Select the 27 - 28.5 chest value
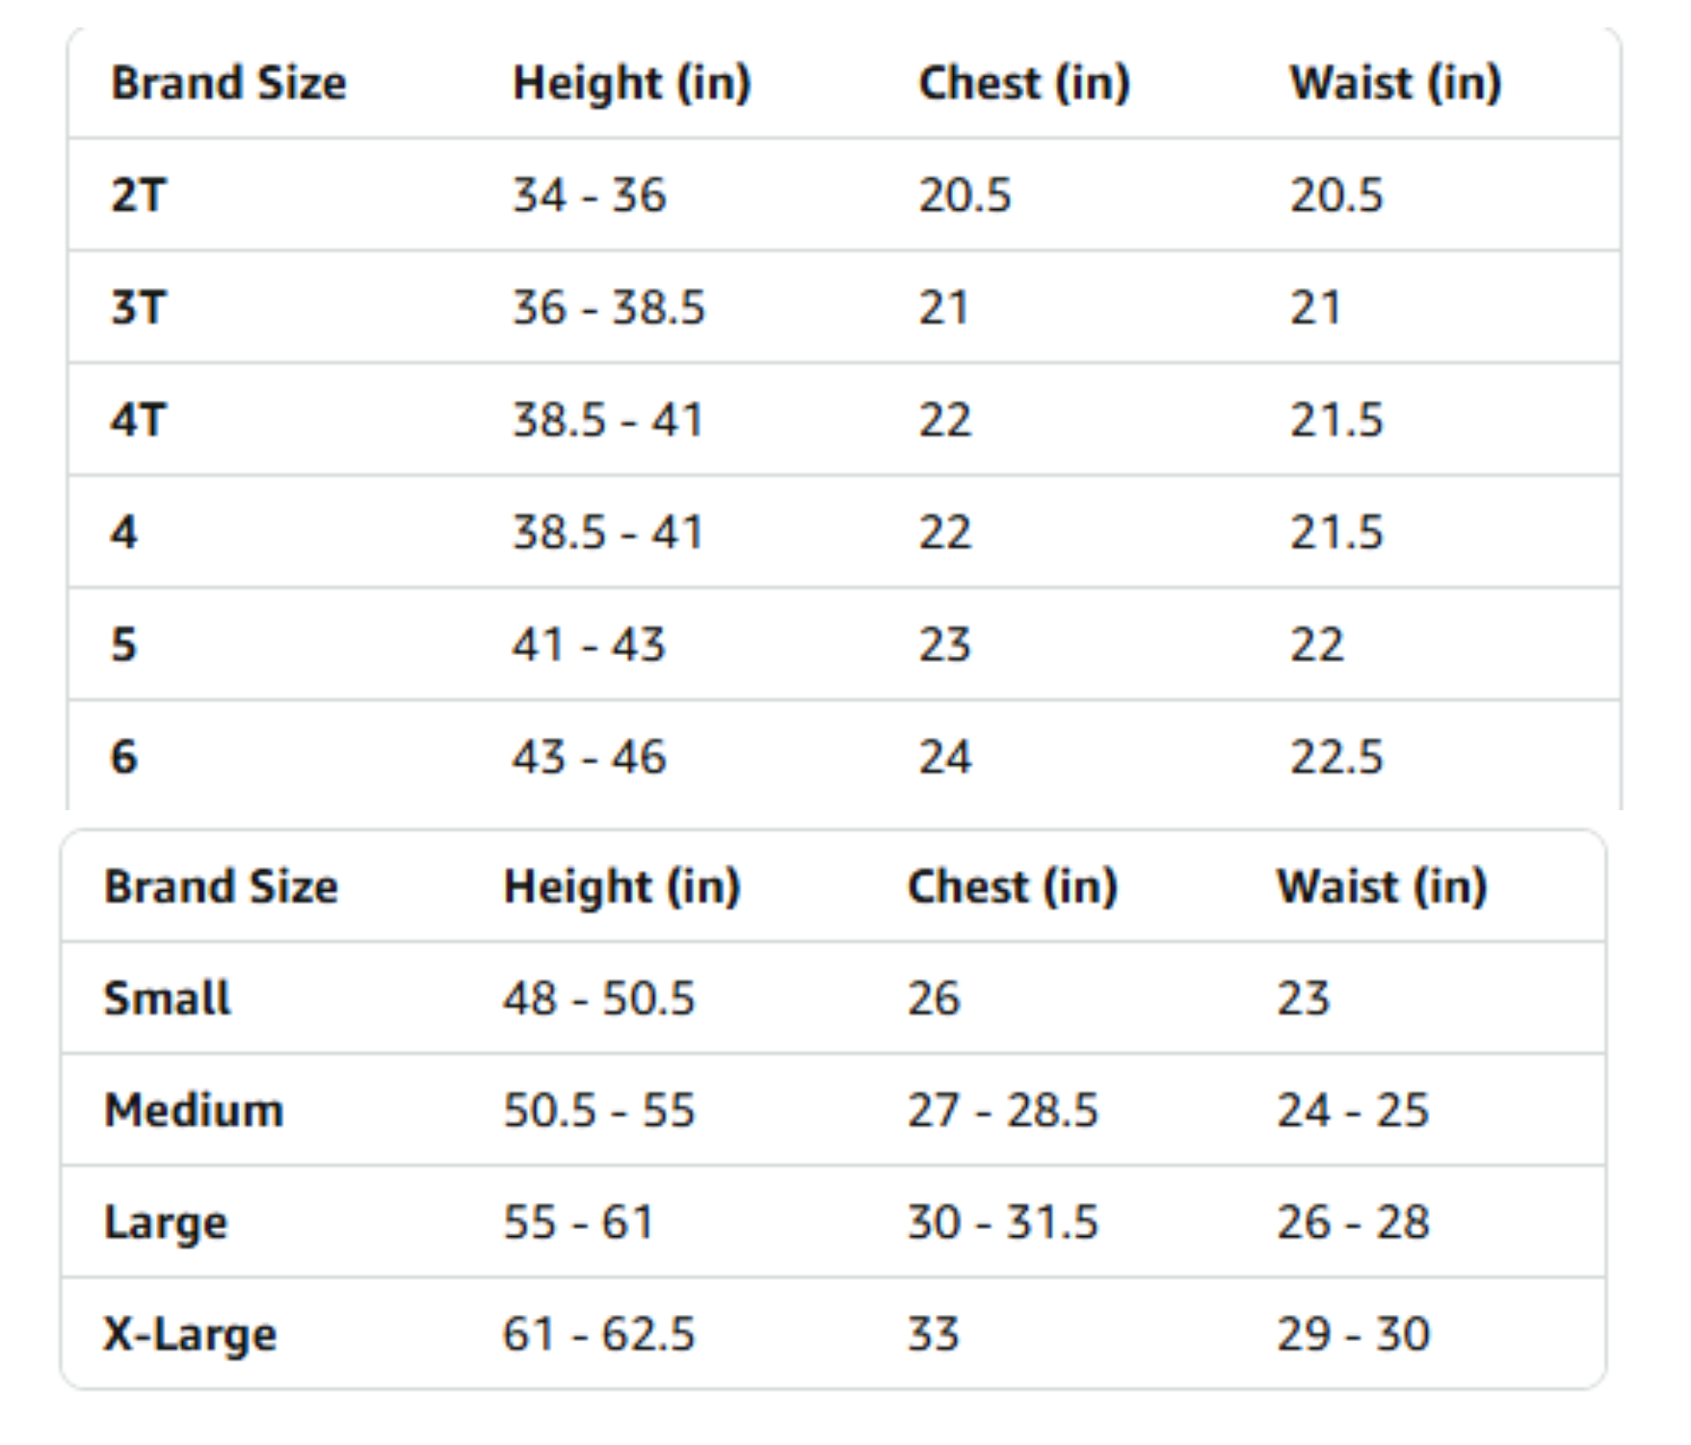The width and height of the screenshot is (1691, 1445). [1002, 1110]
